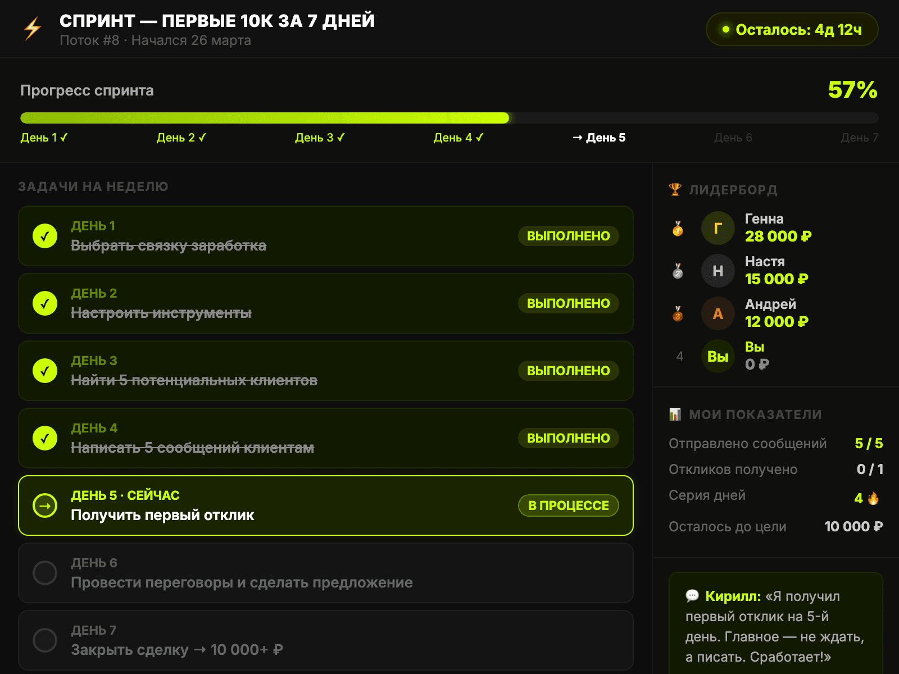This screenshot has height=674, width=899.
Task: Open Андрей's avatar with letter А
Action: 718,313
